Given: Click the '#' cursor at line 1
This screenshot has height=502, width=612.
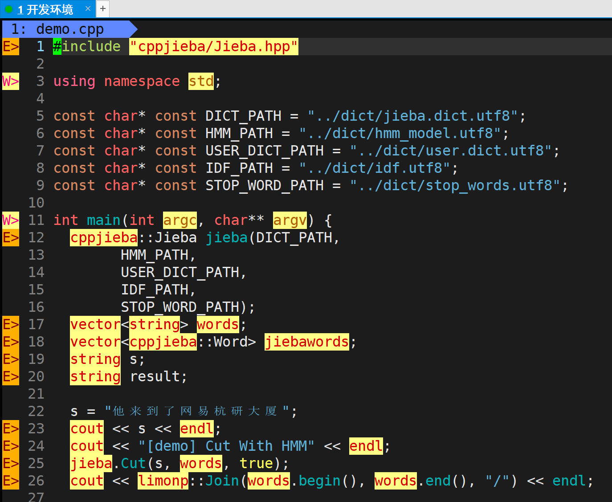Looking at the screenshot, I should [x=57, y=46].
